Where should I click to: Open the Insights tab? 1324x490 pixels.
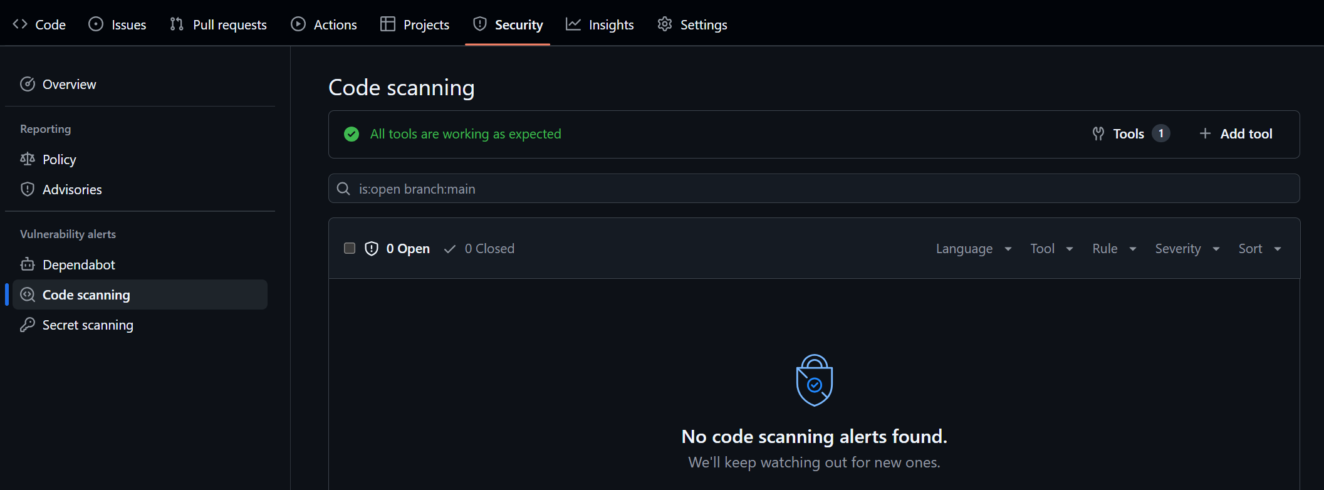(x=600, y=24)
